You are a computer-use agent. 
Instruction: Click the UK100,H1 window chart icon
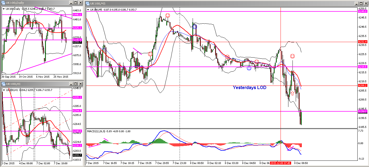point(3,84)
